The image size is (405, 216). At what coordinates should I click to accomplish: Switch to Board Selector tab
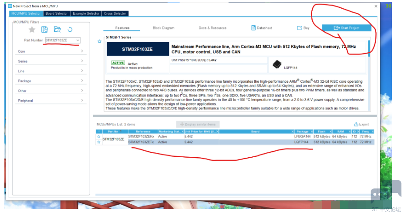(57, 13)
